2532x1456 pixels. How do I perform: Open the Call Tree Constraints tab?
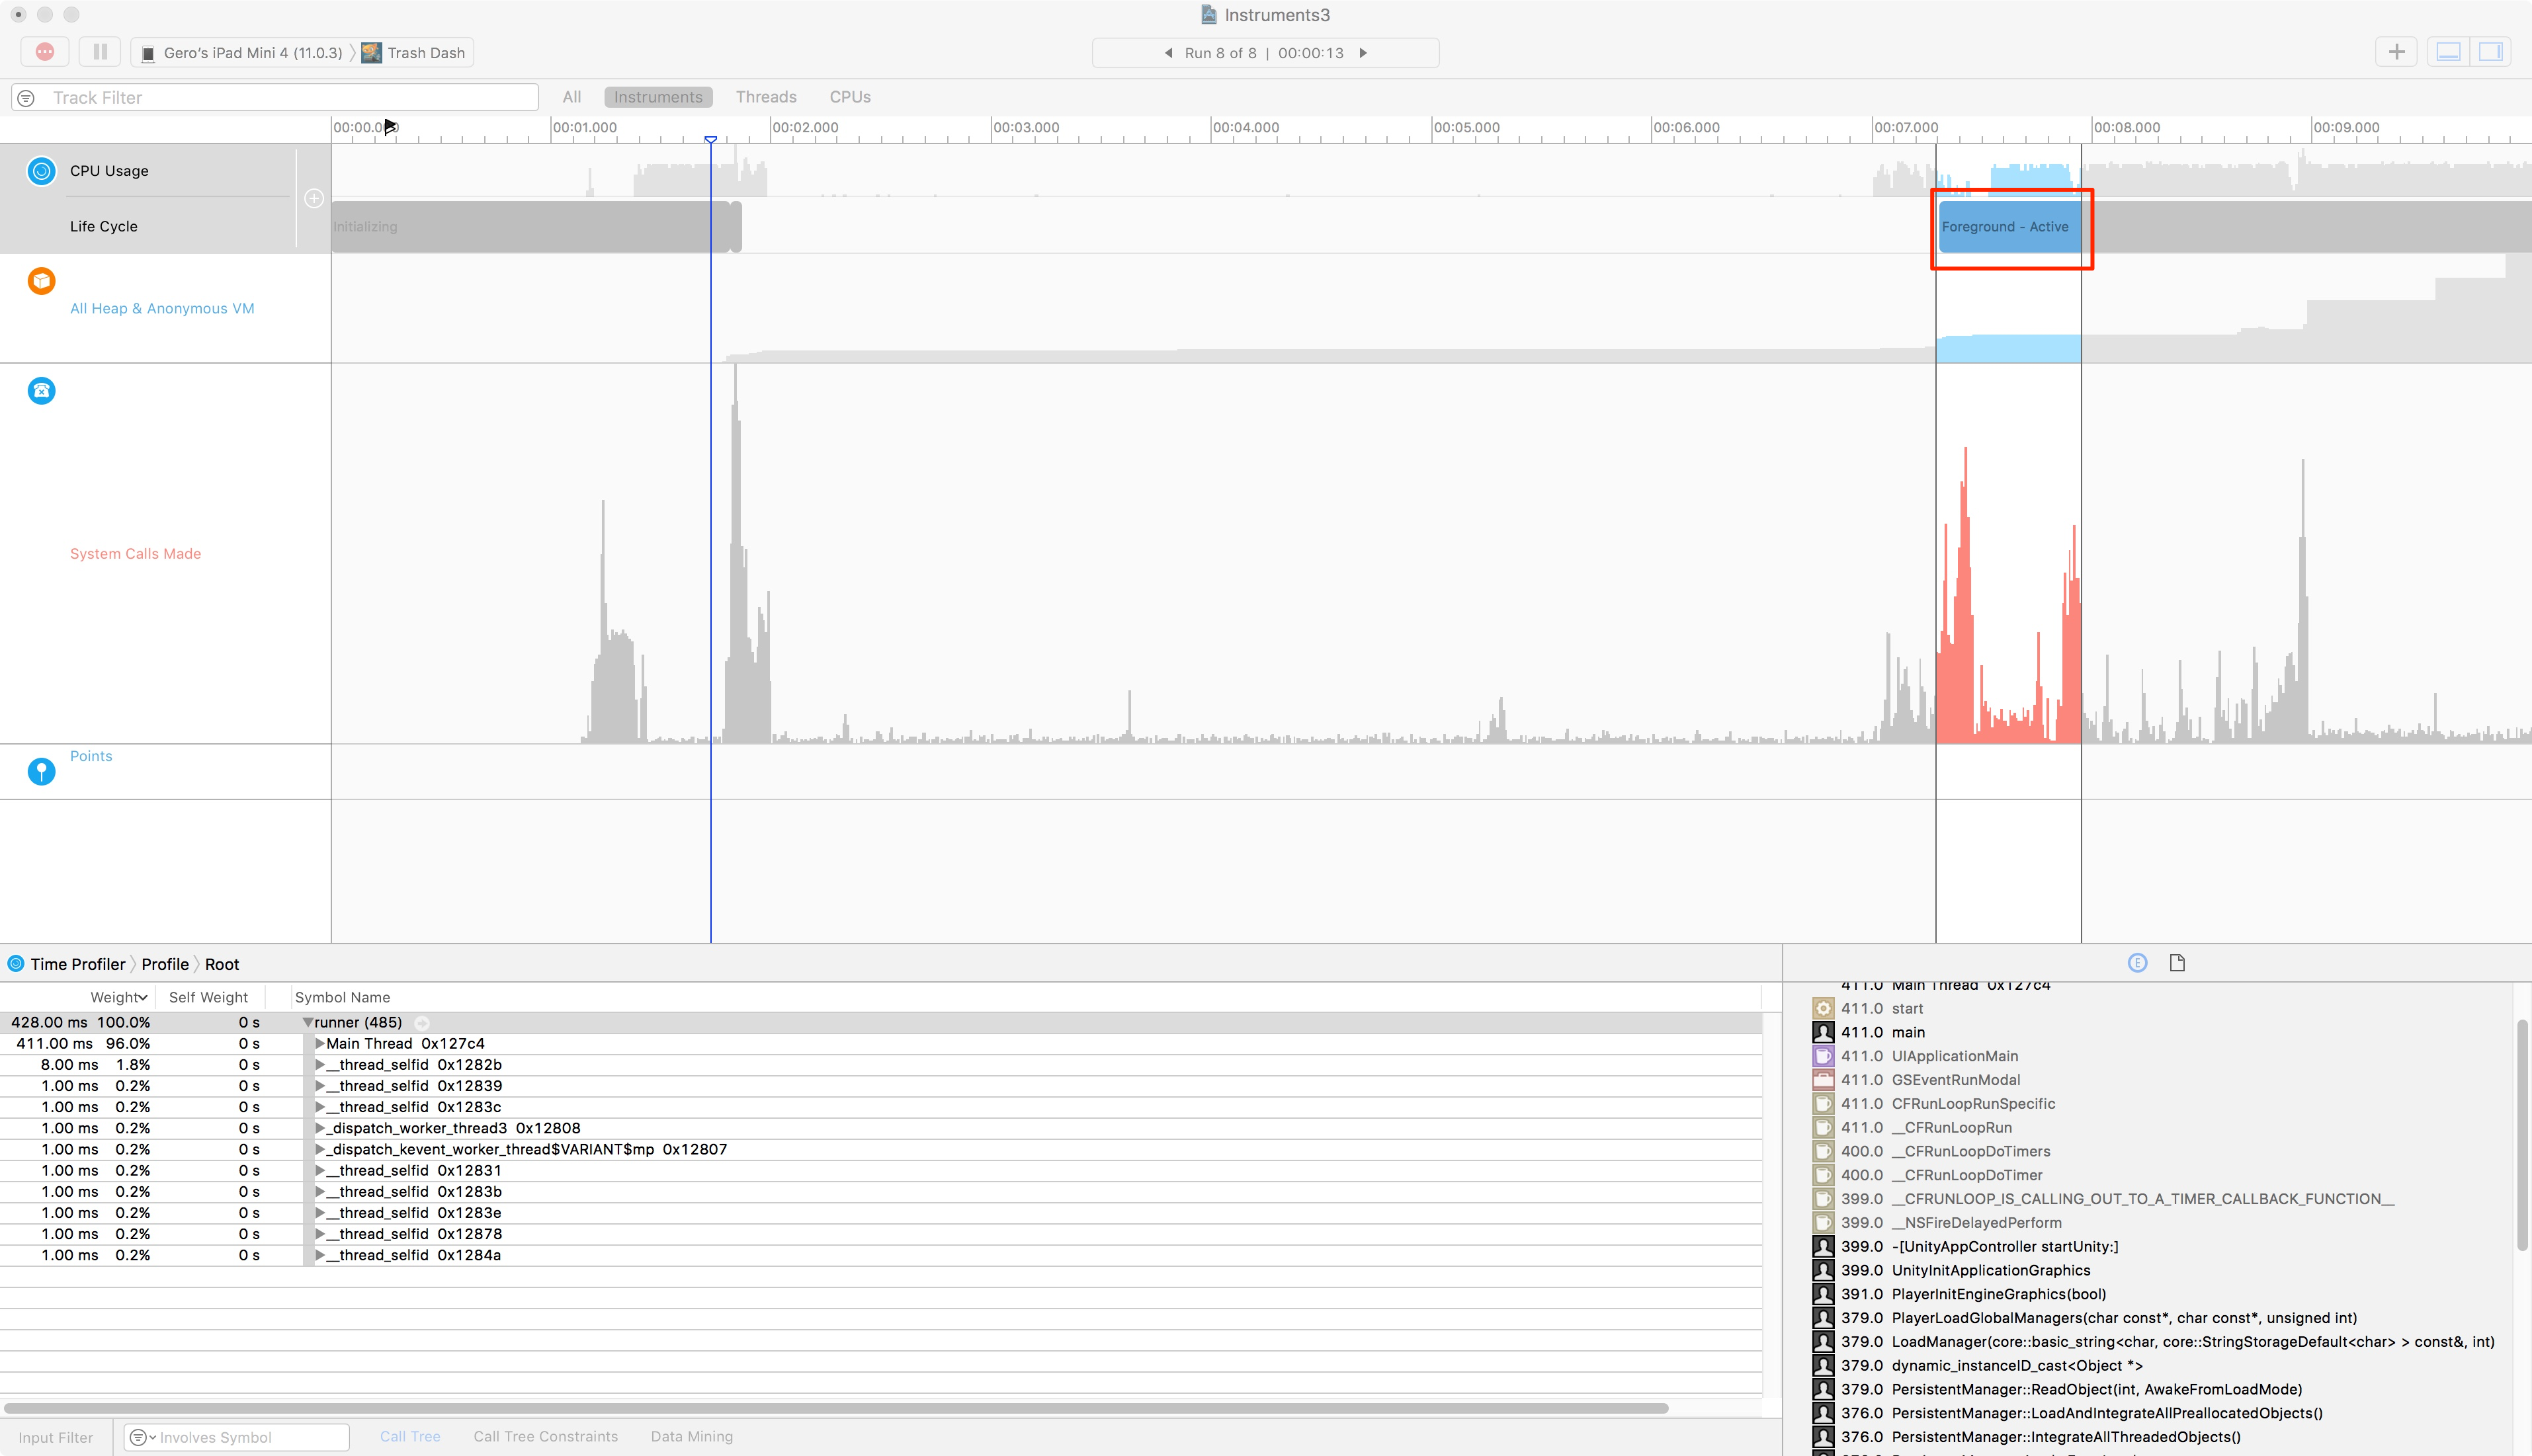pyautogui.click(x=545, y=1436)
